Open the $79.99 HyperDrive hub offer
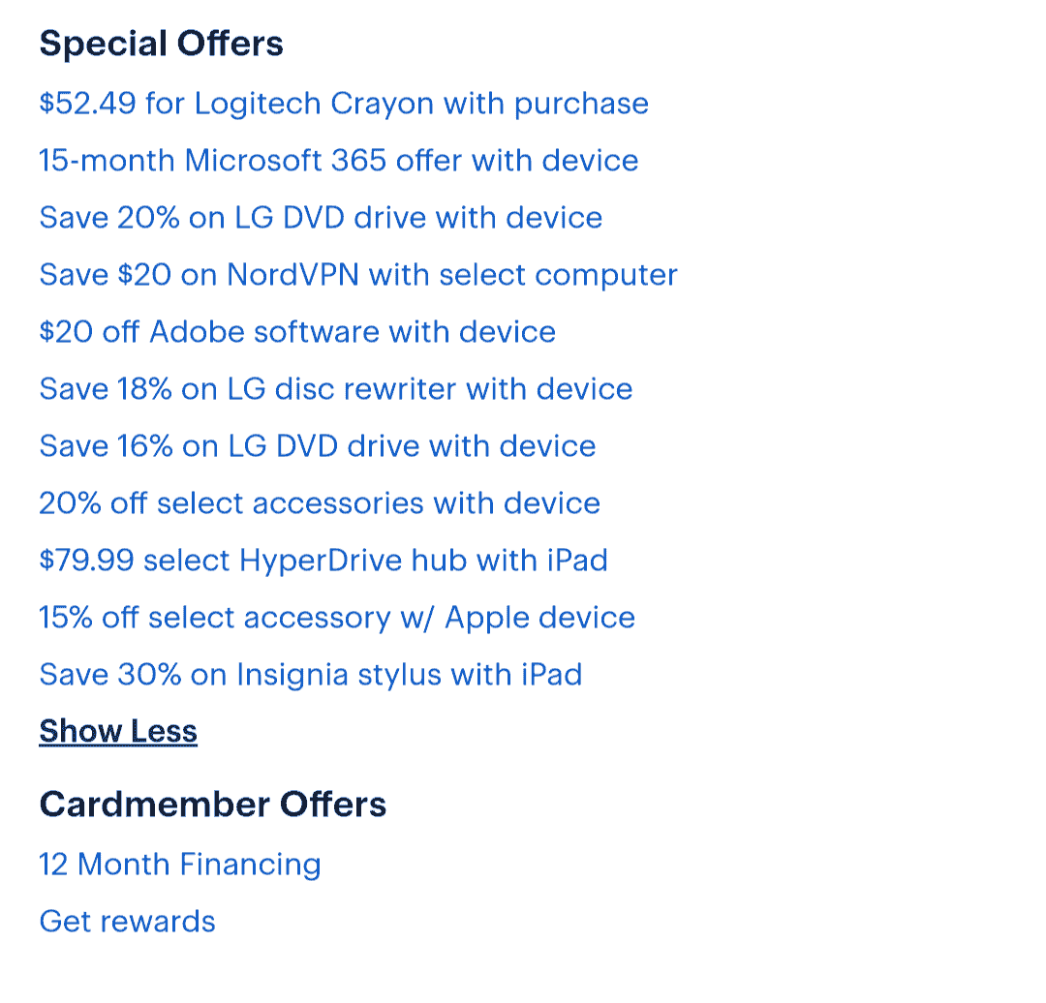Screen dimensions: 1046x1003 323,561
